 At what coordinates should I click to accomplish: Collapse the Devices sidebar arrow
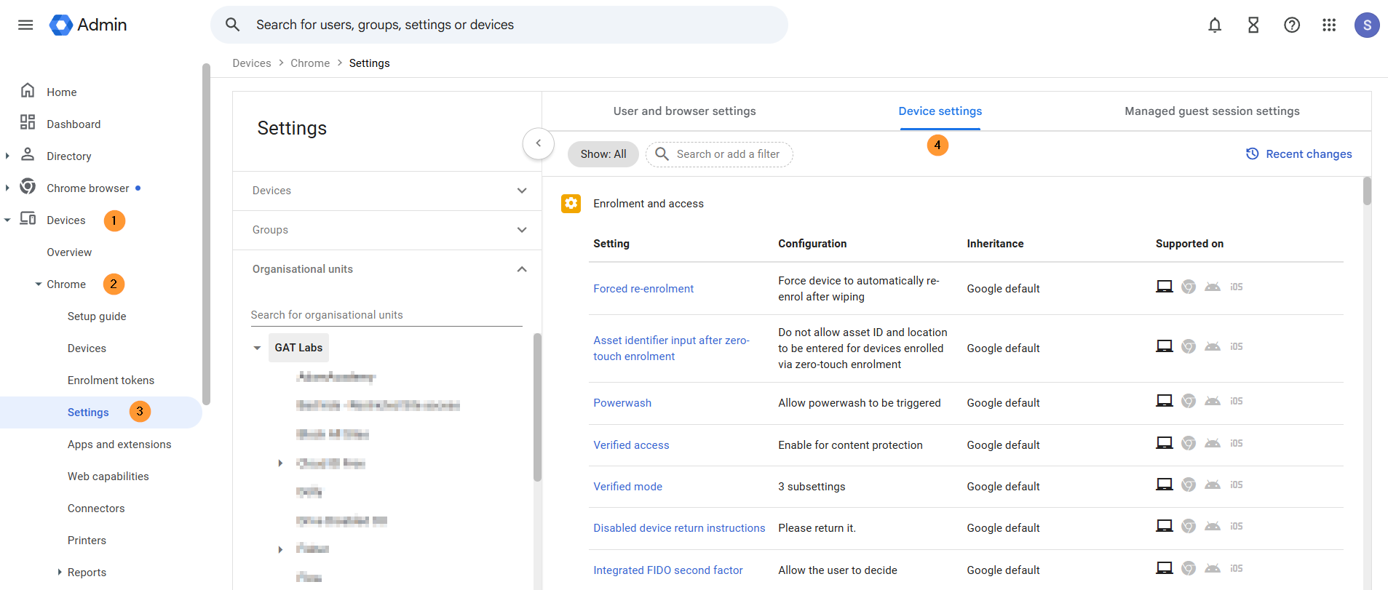coord(7,220)
